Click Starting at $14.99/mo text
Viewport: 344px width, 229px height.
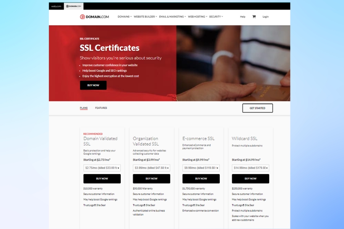pyautogui.click(x=246, y=160)
